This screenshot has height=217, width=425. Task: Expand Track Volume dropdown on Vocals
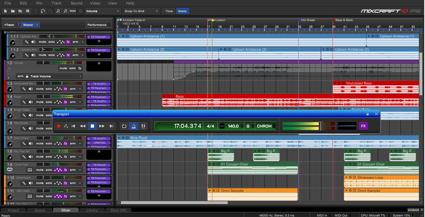click(x=56, y=76)
